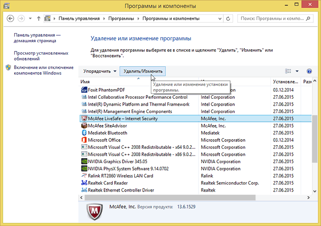Click Microsoft Office install date 03.12.2014
The height and width of the screenshot is (226, 321).
pyautogui.click(x=283, y=140)
